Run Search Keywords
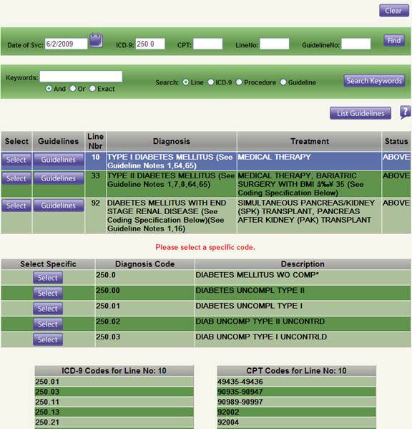This screenshot has width=412, height=429. [x=374, y=81]
